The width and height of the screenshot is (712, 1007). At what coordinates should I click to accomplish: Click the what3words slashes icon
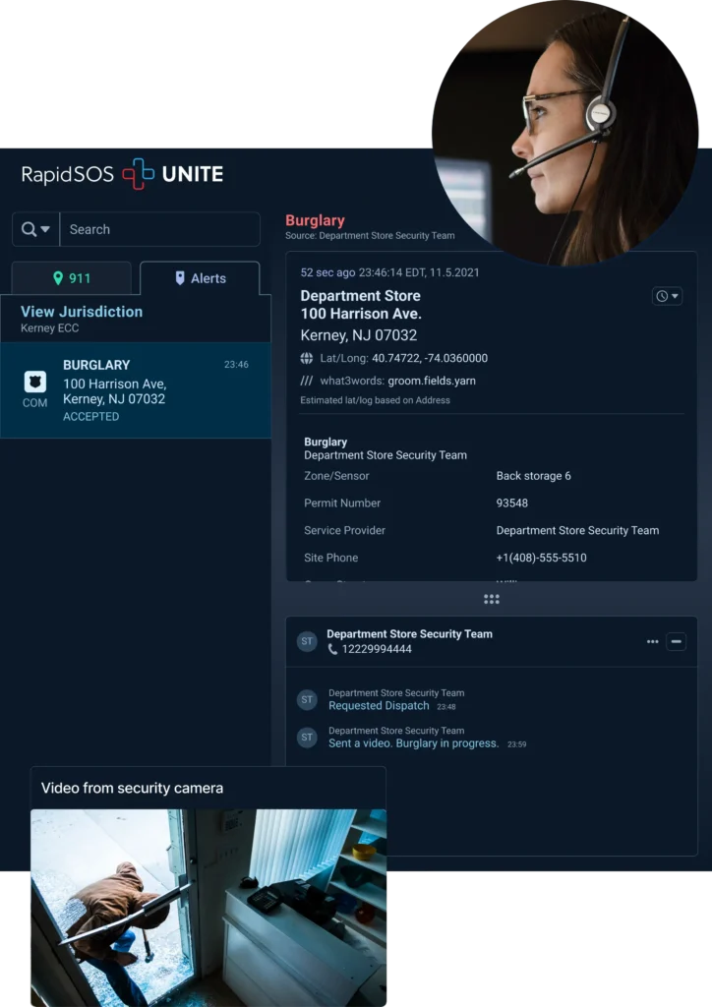coord(307,381)
